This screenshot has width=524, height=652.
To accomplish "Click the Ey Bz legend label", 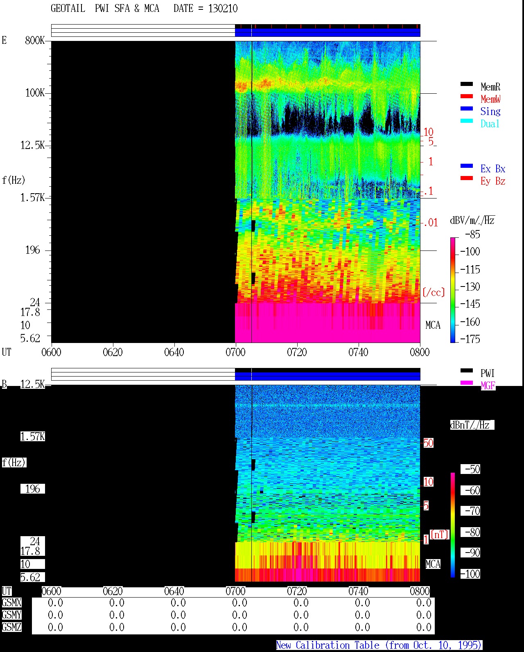I will pos(493,181).
